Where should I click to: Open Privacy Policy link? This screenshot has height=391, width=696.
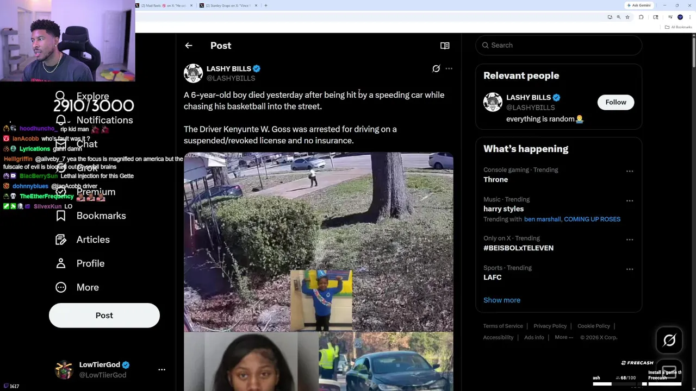coord(550,326)
